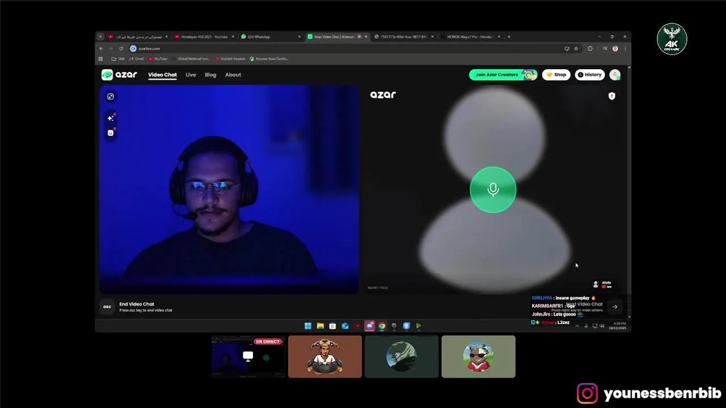
Task: Click the Azar logo in site header
Action: coord(119,75)
